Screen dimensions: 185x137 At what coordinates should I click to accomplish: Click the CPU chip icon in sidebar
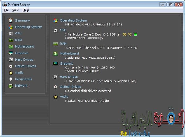point(10,33)
